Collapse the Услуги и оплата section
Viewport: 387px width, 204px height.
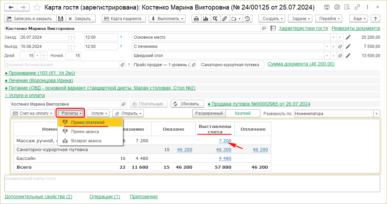click(x=24, y=95)
